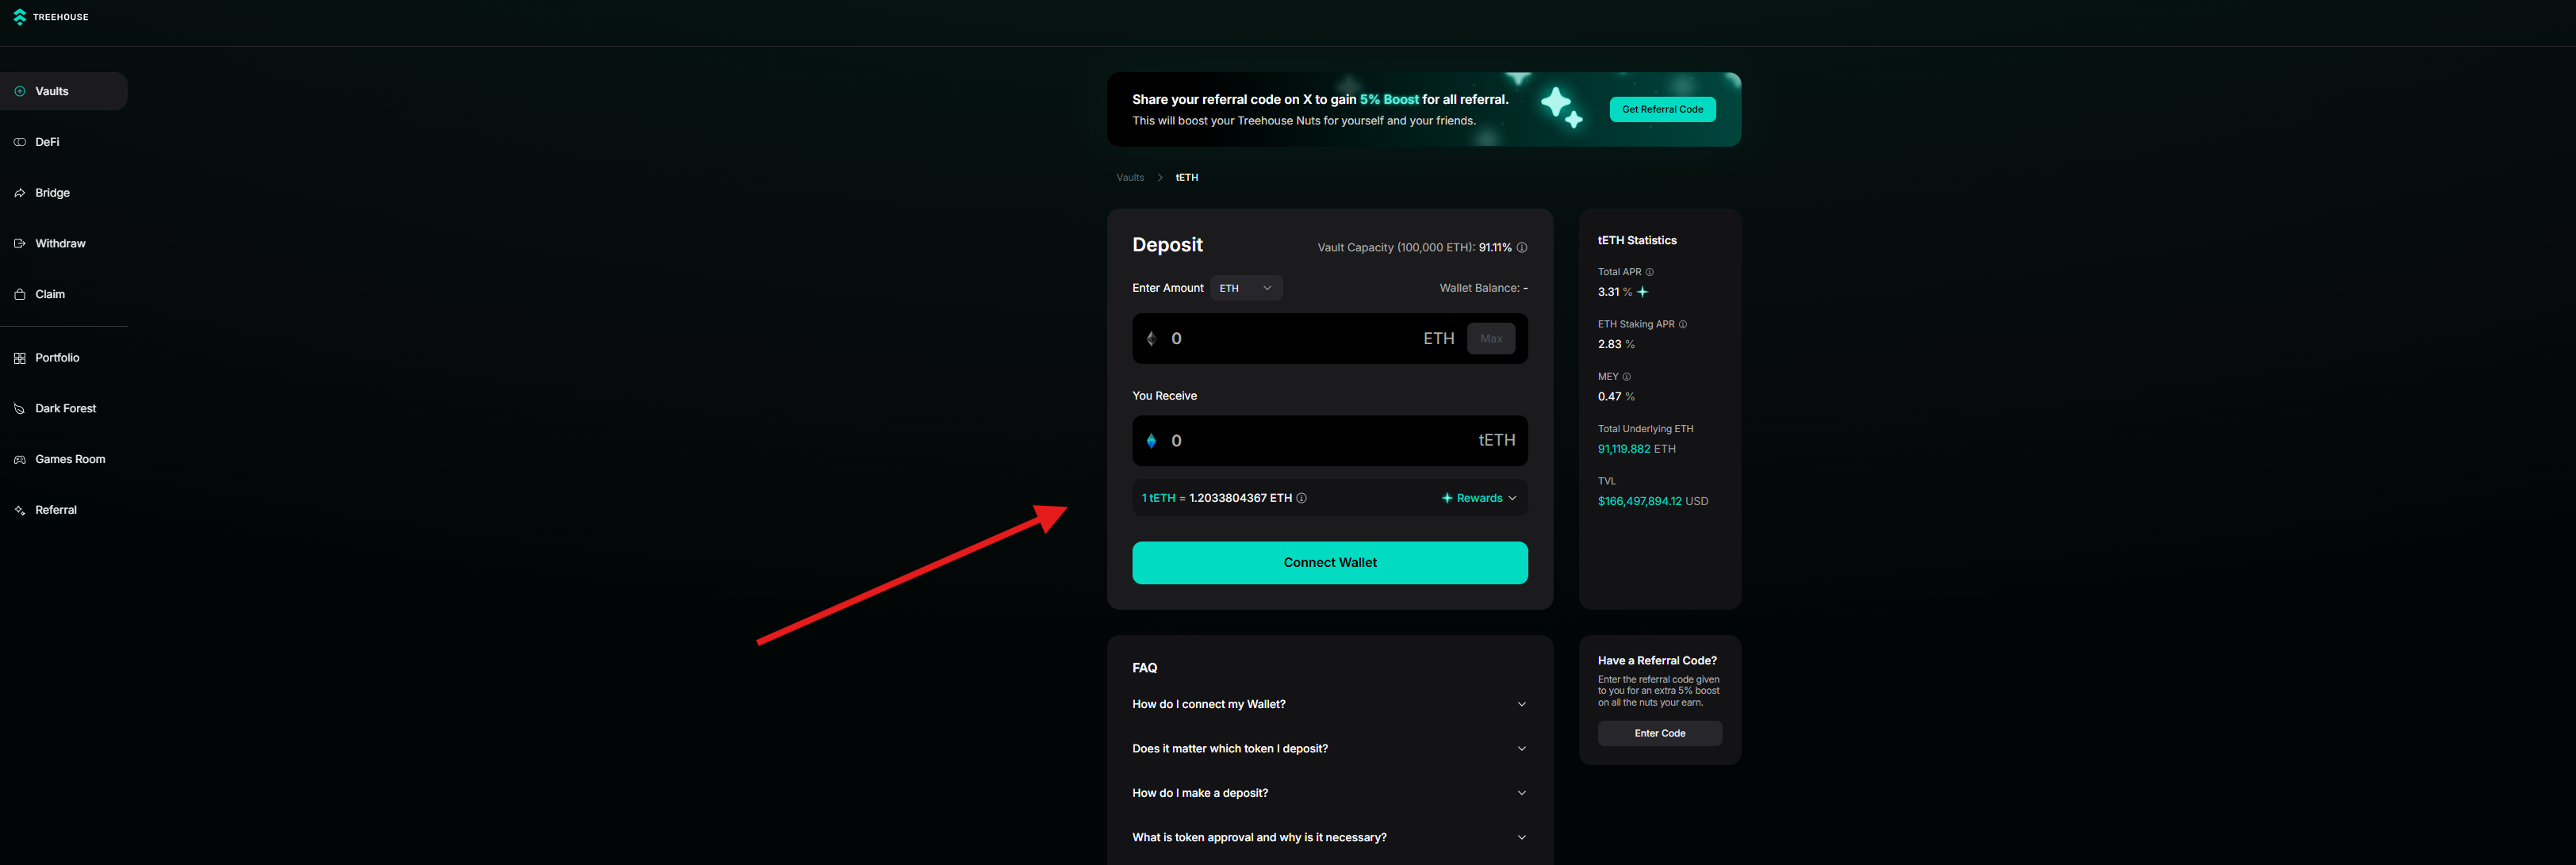This screenshot has height=865, width=2576.
Task: Click the Enter Code button
Action: [1659, 734]
